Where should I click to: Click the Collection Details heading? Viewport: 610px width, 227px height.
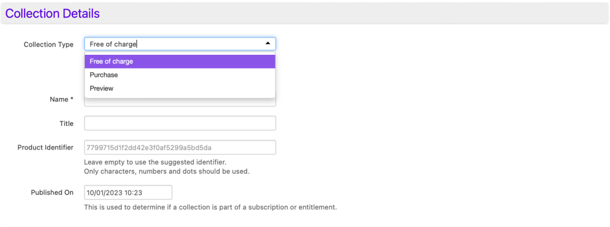(x=52, y=14)
